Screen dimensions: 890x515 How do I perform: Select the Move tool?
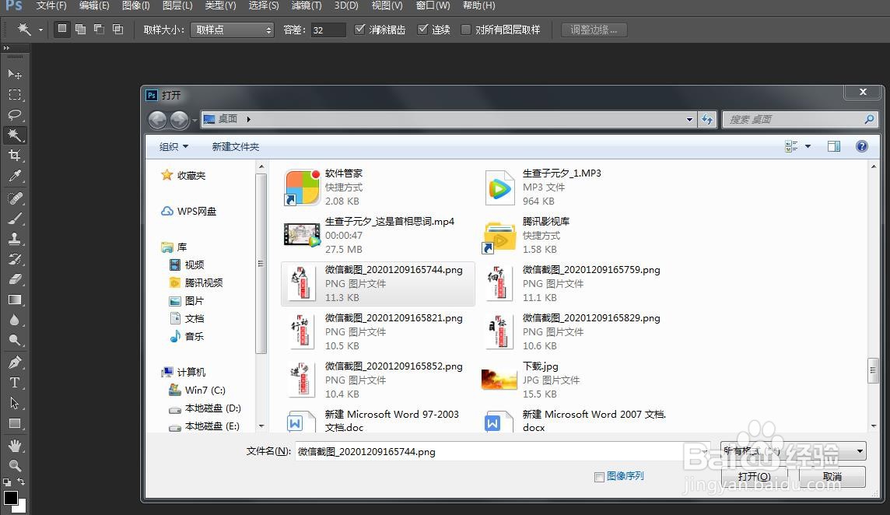(x=15, y=75)
